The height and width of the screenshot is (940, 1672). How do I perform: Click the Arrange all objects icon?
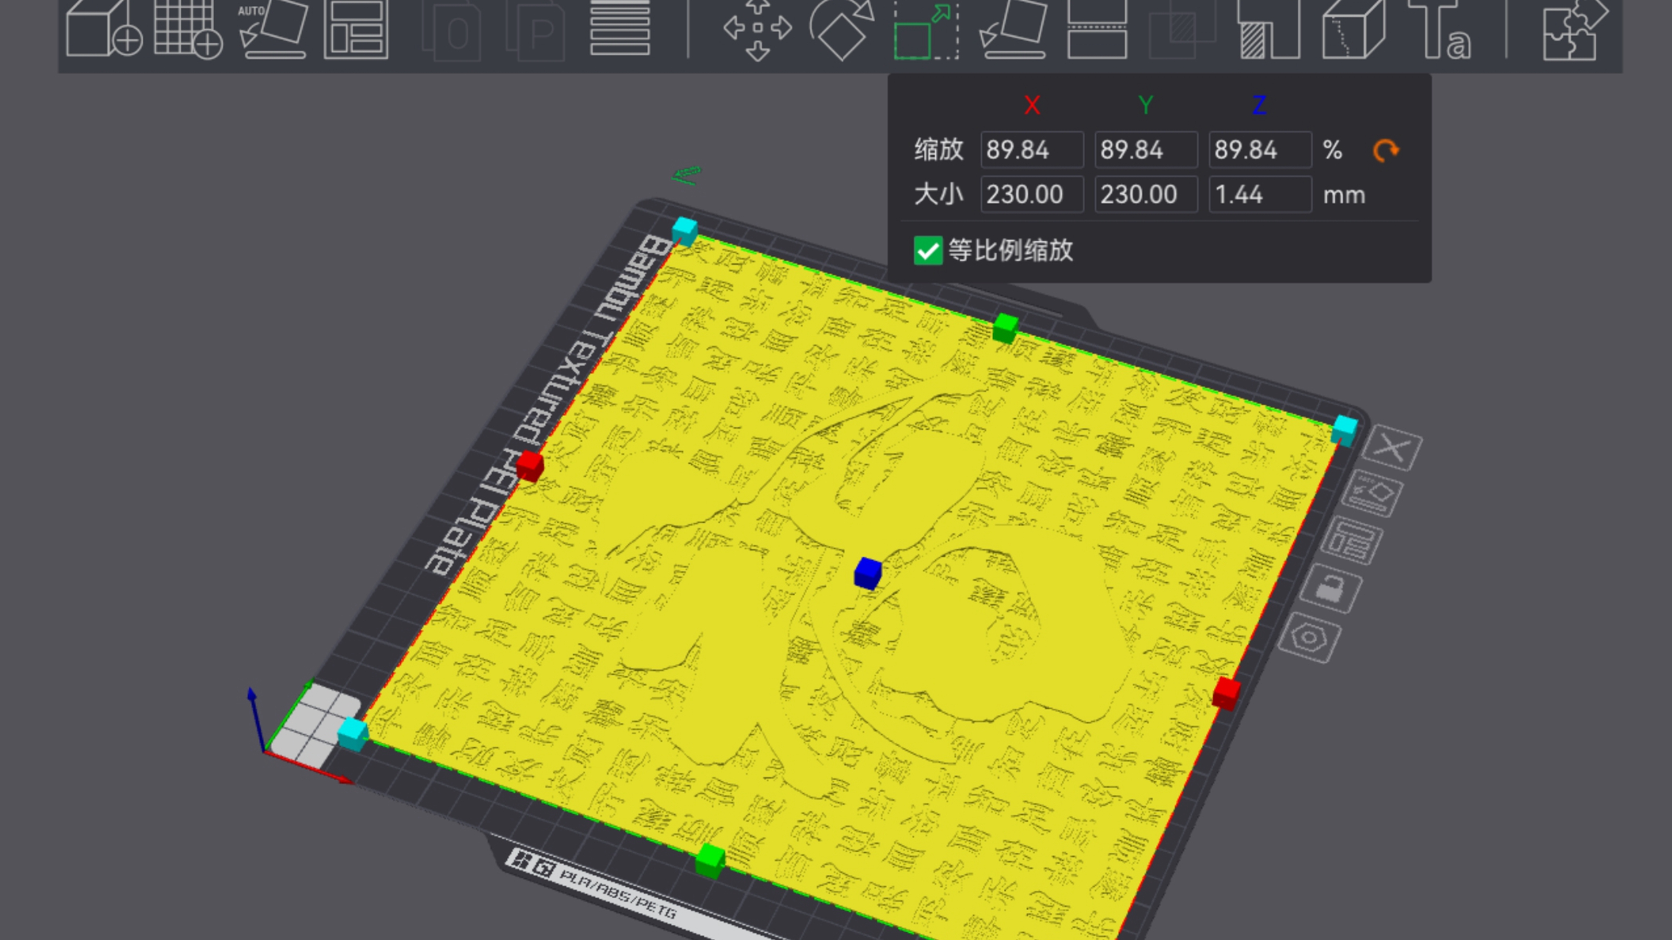click(x=356, y=29)
